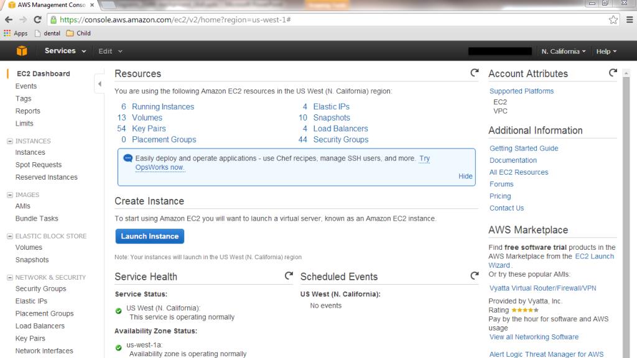Open the Apps grid shortcut
Viewport: 637px width, 358px height.
tap(16, 34)
